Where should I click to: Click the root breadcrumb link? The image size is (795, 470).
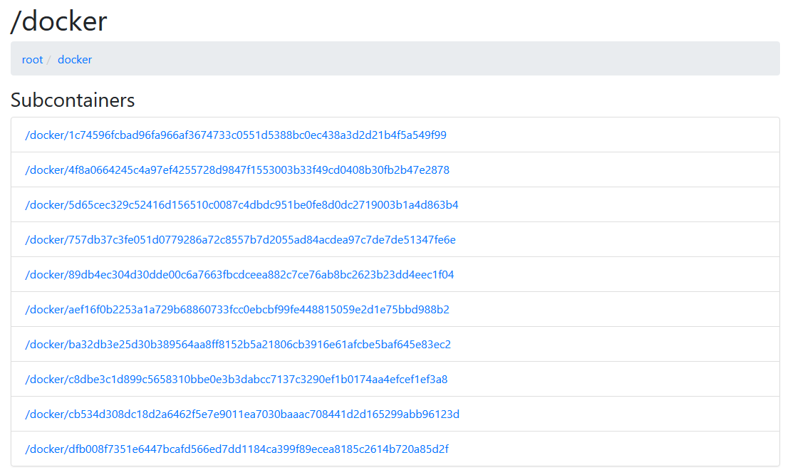tap(33, 60)
